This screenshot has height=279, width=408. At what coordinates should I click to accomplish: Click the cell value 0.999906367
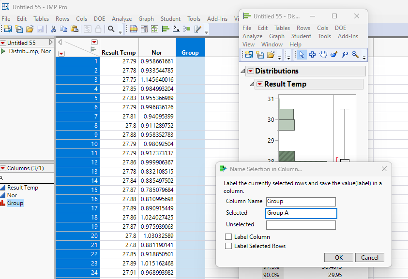coord(157,162)
